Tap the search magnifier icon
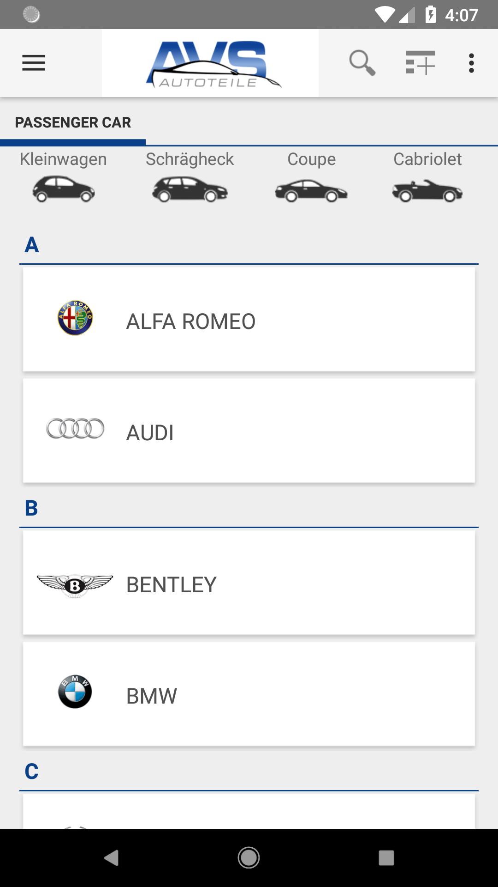The width and height of the screenshot is (498, 887). point(362,63)
